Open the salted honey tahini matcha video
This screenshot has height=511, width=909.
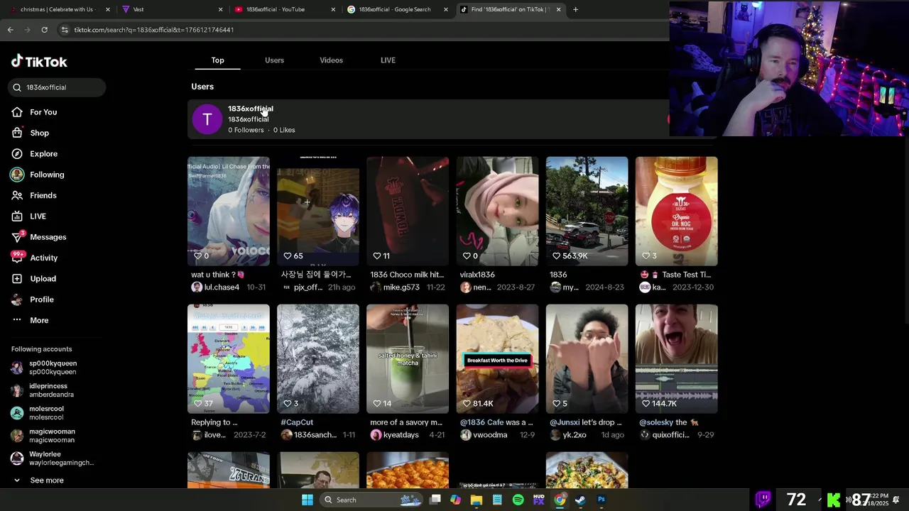pos(408,358)
